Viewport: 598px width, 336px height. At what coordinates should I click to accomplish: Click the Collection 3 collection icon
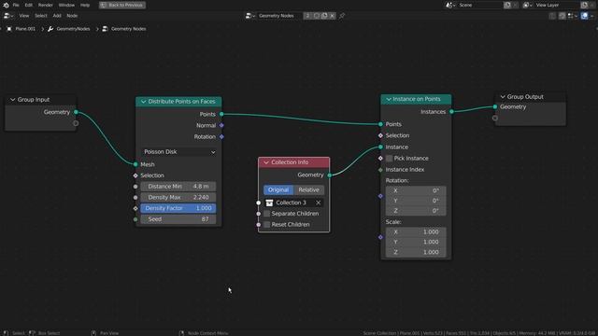tap(269, 203)
